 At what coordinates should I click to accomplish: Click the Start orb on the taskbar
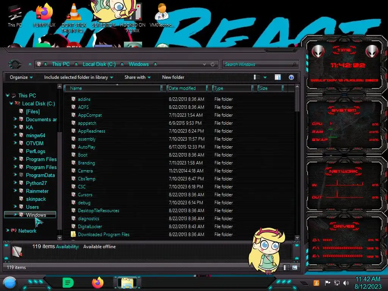10,283
